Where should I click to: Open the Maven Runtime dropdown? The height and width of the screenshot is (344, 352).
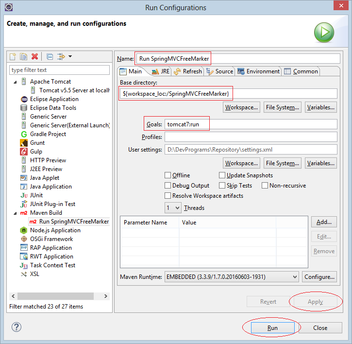tap(232, 277)
